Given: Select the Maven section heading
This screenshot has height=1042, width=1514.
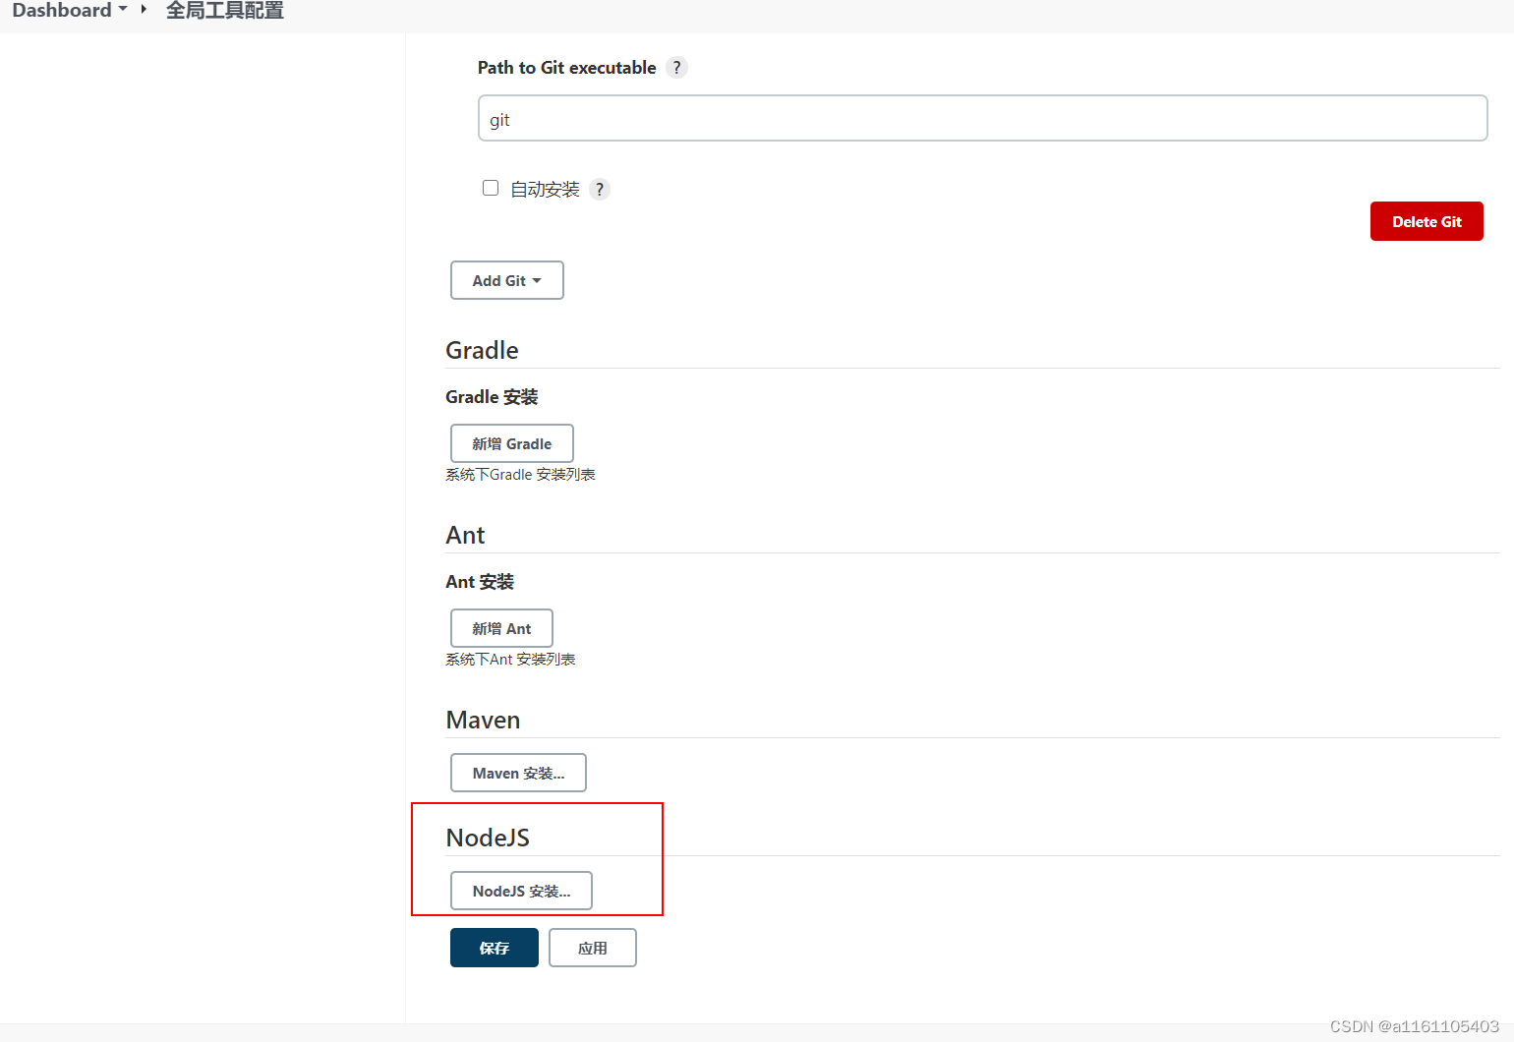Looking at the screenshot, I should [483, 720].
